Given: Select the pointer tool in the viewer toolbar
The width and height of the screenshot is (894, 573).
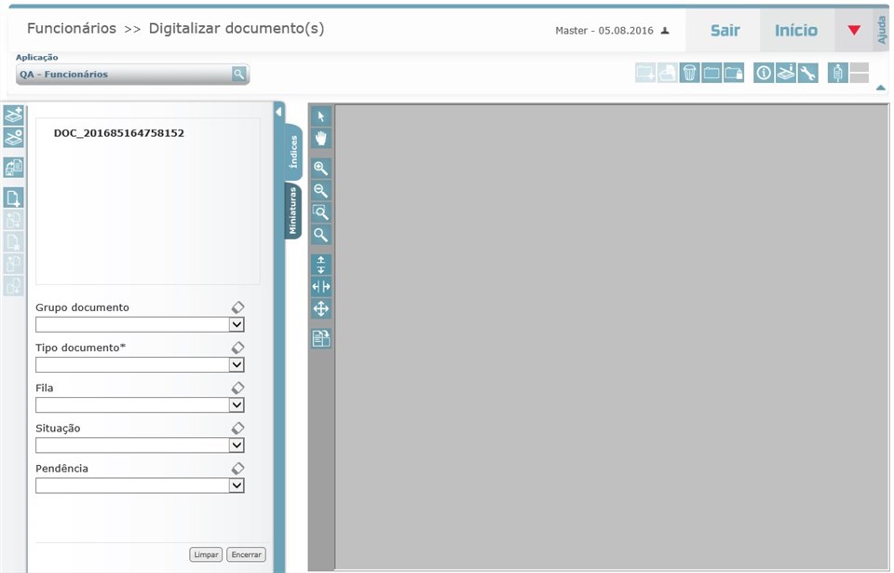Looking at the screenshot, I should point(320,116).
